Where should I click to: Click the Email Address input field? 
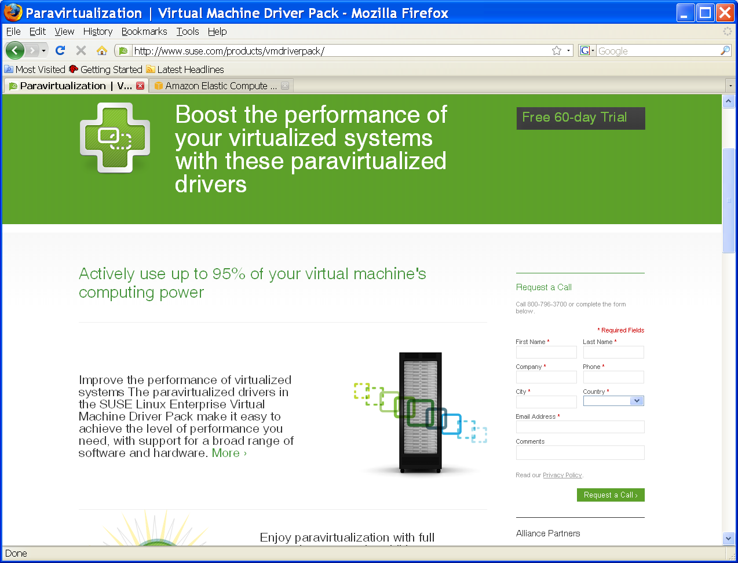(x=580, y=427)
